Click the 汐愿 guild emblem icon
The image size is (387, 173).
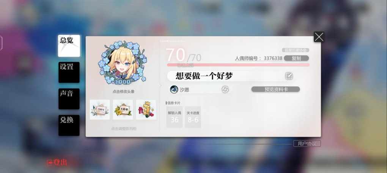(174, 89)
